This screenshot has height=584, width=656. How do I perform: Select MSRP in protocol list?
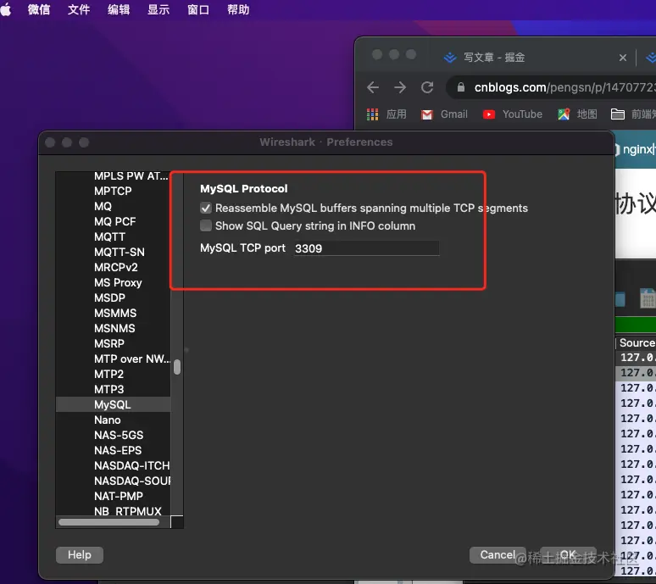coord(113,343)
